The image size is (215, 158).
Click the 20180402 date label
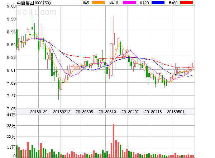tap(130, 112)
